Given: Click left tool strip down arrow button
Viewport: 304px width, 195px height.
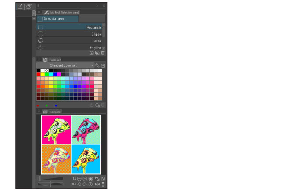Looking at the screenshot, I should 34,13.
